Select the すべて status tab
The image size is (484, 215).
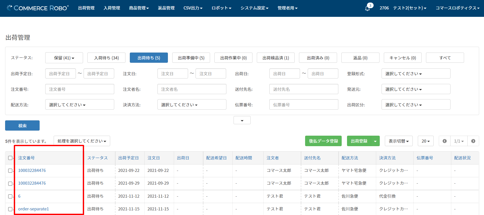click(x=445, y=58)
